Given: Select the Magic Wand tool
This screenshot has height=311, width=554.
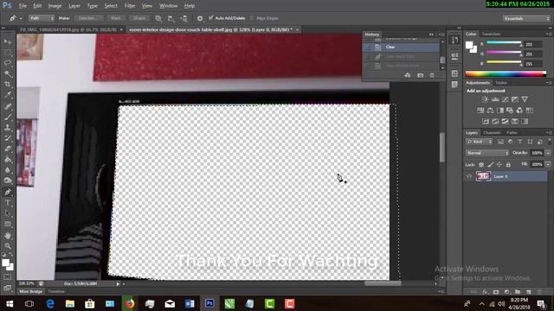Looking at the screenshot, I should (x=8, y=73).
